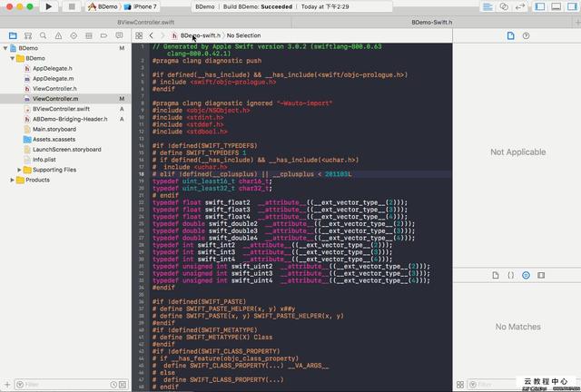Collapse the BDemo project root
The height and width of the screenshot is (392, 581).
click(x=5, y=48)
